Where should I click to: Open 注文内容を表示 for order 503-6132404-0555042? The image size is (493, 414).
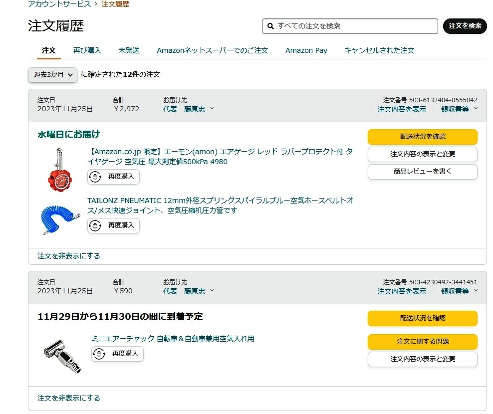402,109
